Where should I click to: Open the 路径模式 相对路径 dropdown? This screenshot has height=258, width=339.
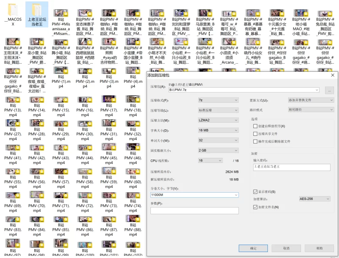tap(311, 110)
